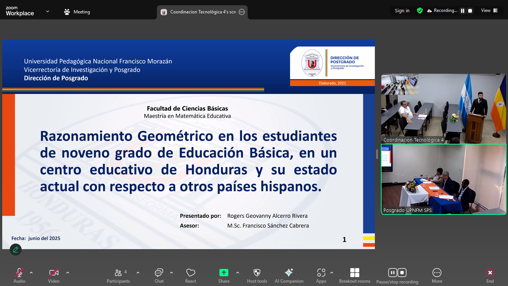The width and height of the screenshot is (508, 286).
Task: Expand audio options arrow next to Audio
Action: (31, 273)
